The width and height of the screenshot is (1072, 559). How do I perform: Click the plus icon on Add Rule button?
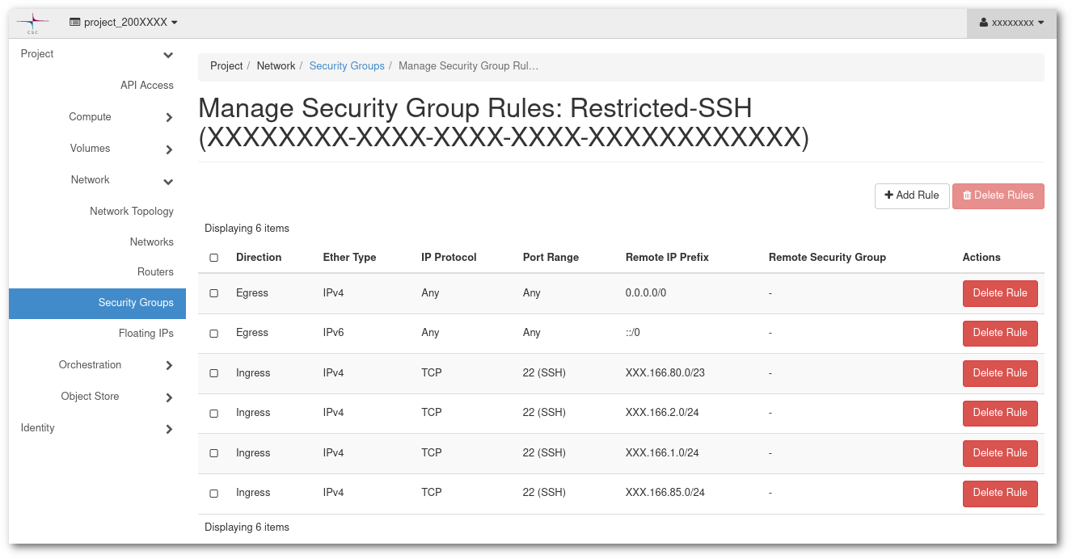889,195
